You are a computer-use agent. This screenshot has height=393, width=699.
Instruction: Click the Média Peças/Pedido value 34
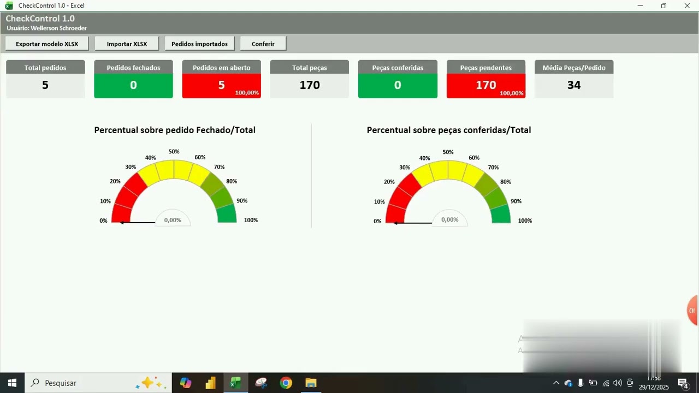pos(574,85)
